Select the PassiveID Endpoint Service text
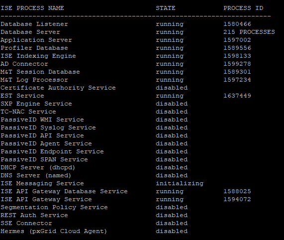The height and width of the screenshot is (240, 284). [x=52, y=152]
